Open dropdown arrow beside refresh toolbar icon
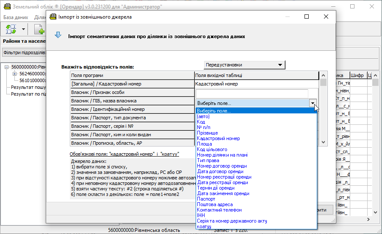Viewport: 382px width, 234px height. [23, 29]
